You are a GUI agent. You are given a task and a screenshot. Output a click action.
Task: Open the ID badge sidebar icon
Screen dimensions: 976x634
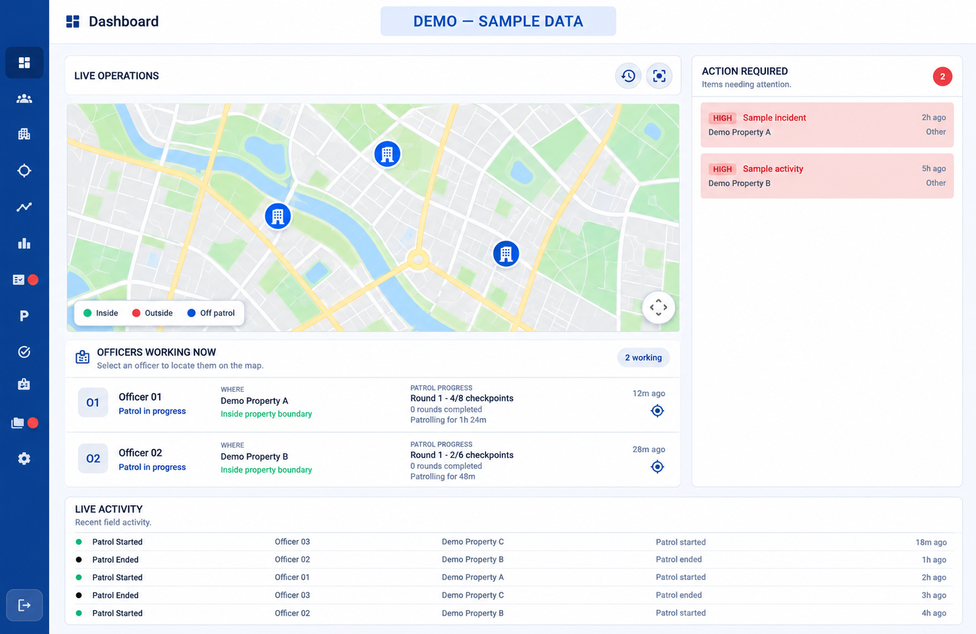coord(24,384)
